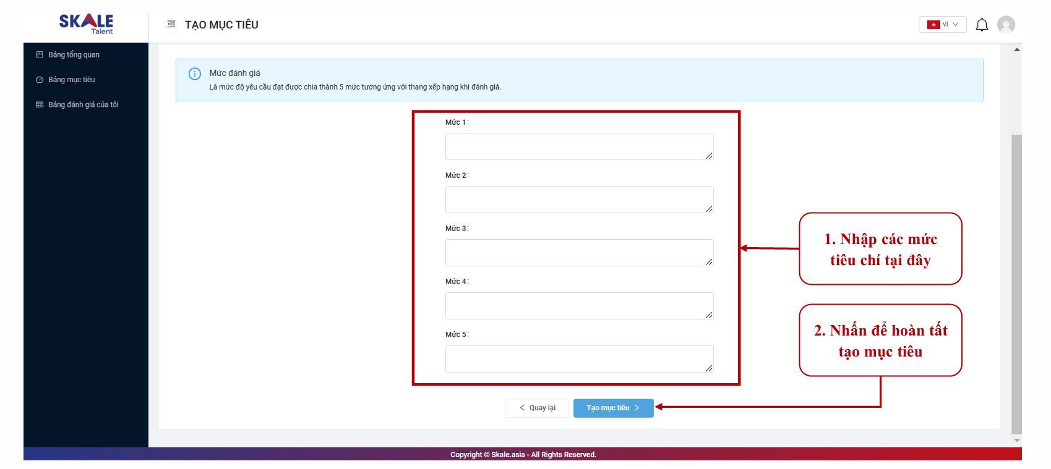Viewport: 1051px width, 469px height.
Task: Open the user avatar profile menu
Action: point(1006,25)
